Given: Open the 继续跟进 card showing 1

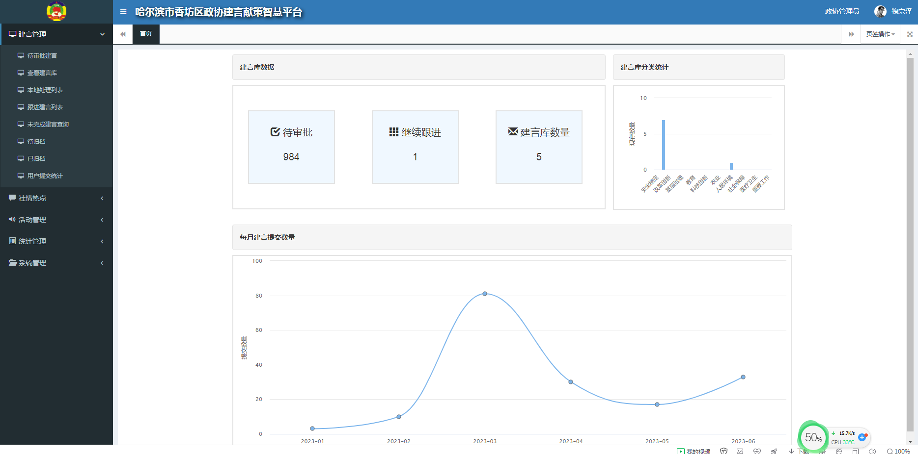Looking at the screenshot, I should tap(415, 147).
